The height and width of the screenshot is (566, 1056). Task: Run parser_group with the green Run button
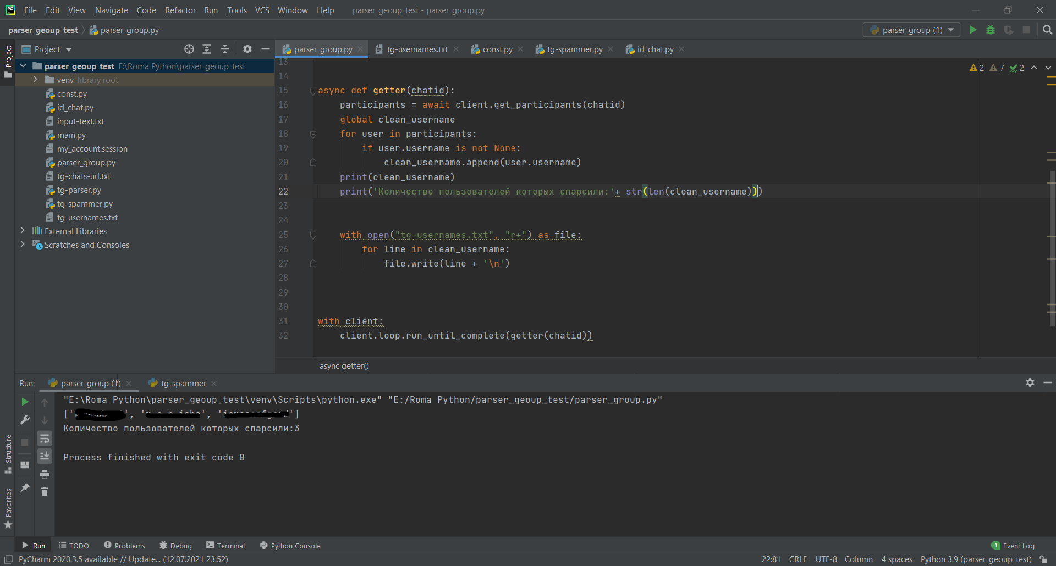coord(973,30)
